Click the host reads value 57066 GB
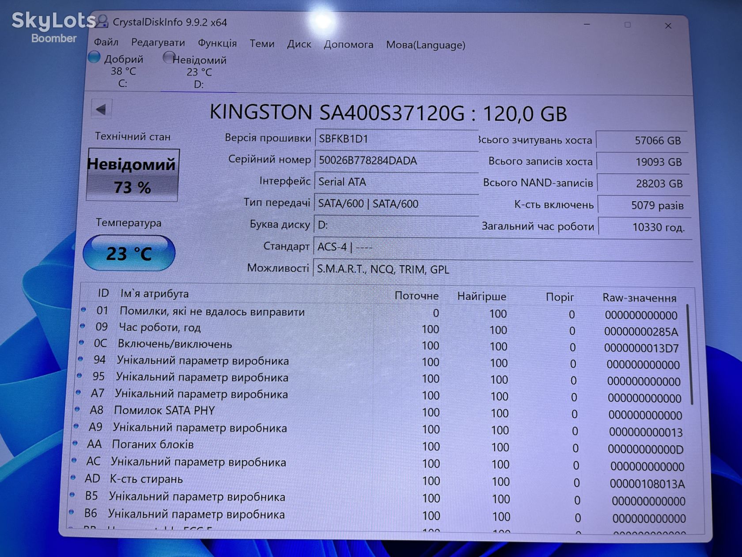742x557 pixels. point(642,141)
